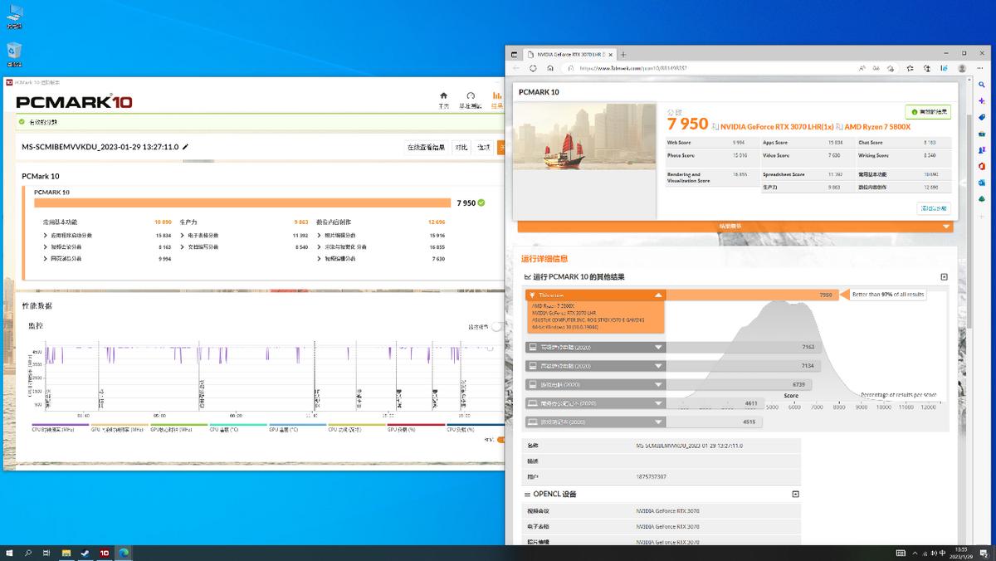Open Microsoft Edge from the Windows taskbar

(x=124, y=553)
